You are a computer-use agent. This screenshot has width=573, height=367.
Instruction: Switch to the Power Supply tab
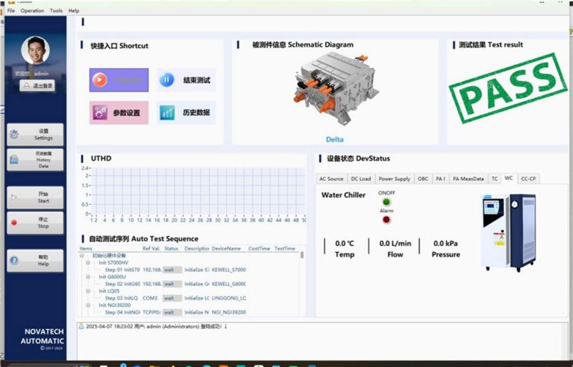pos(394,178)
